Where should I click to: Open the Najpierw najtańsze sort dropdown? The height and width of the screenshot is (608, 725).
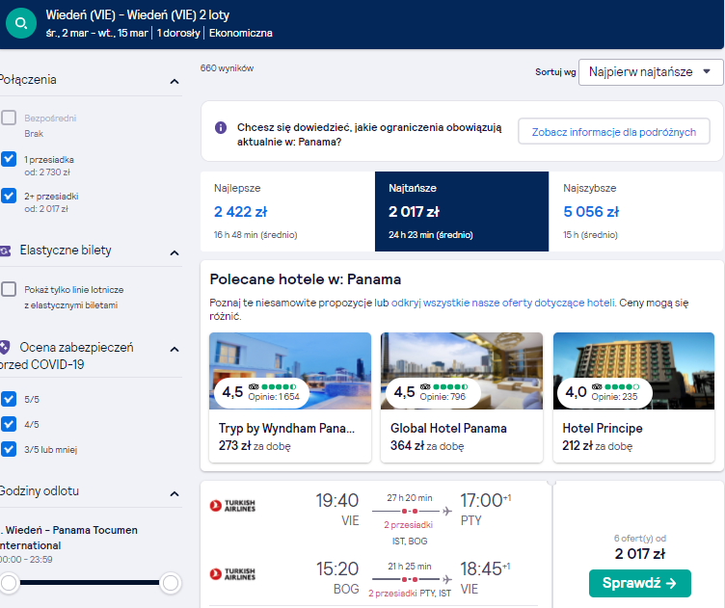pos(651,72)
